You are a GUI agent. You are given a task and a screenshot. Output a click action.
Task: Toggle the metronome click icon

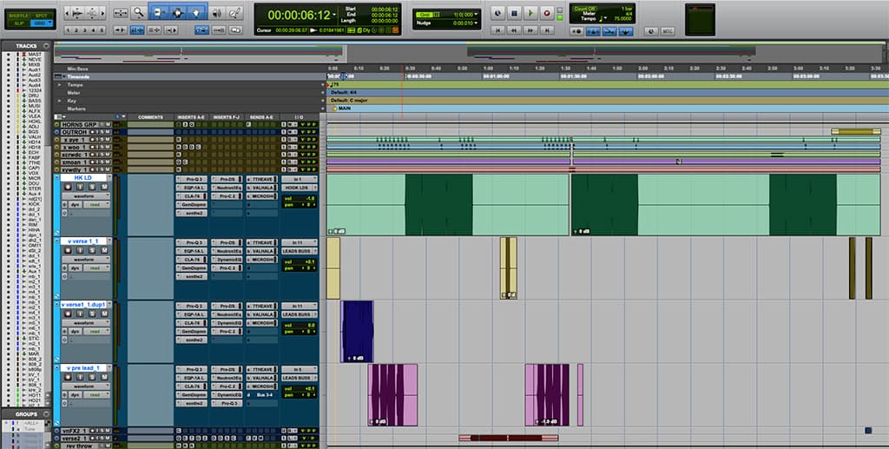coord(593,31)
